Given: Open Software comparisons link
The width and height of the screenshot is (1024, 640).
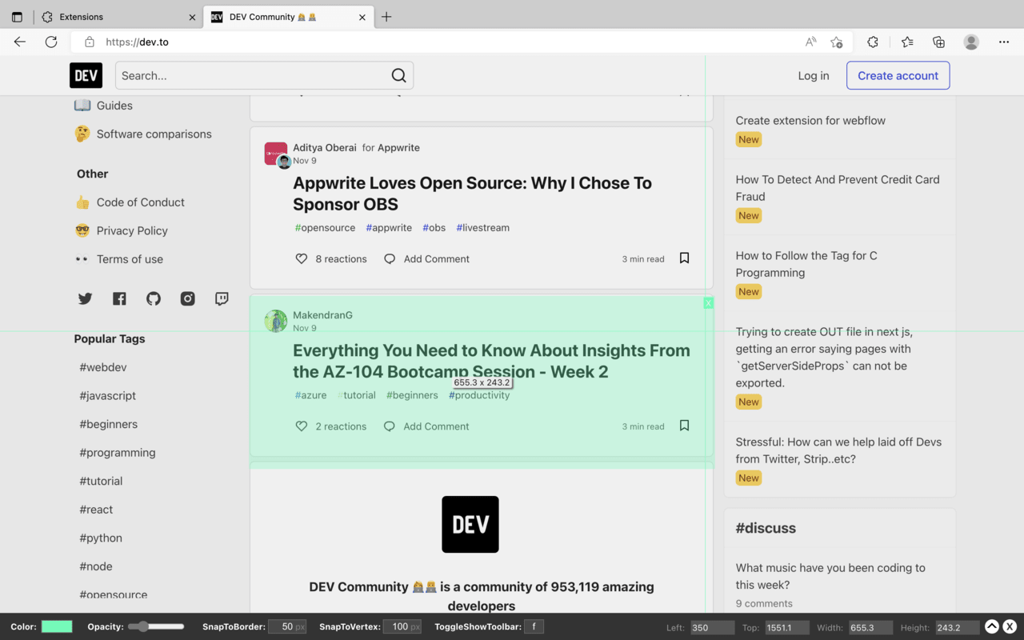Looking at the screenshot, I should pos(154,134).
